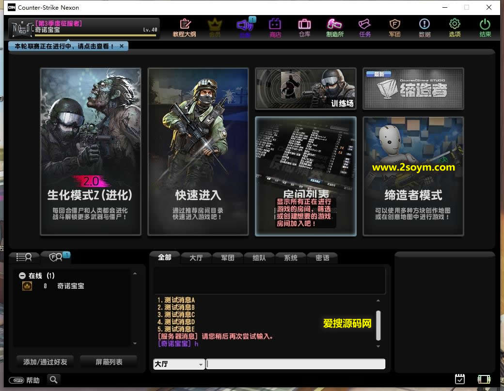Switch chat to 组队 tab
This screenshot has width=504, height=391.
coord(259,258)
